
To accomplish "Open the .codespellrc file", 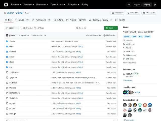I will click(x=14, y=72).
